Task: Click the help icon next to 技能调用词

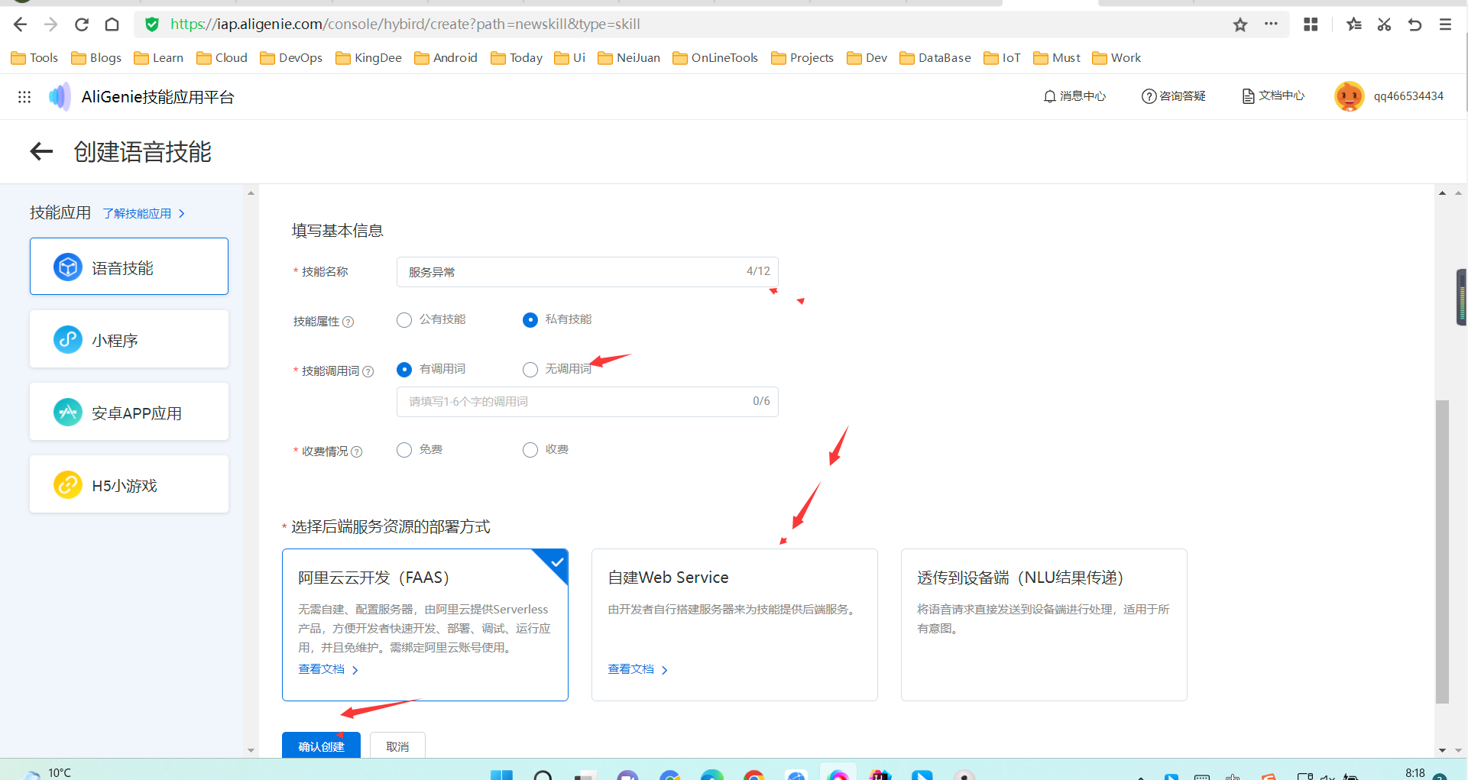Action: [368, 371]
